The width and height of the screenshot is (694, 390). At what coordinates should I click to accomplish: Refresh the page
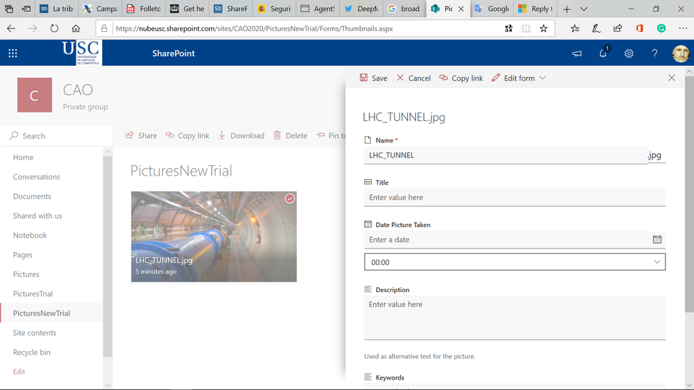pos(54,28)
